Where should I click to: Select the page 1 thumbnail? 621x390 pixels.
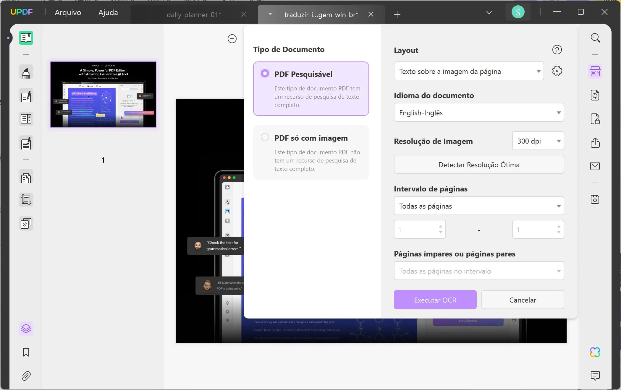point(103,95)
